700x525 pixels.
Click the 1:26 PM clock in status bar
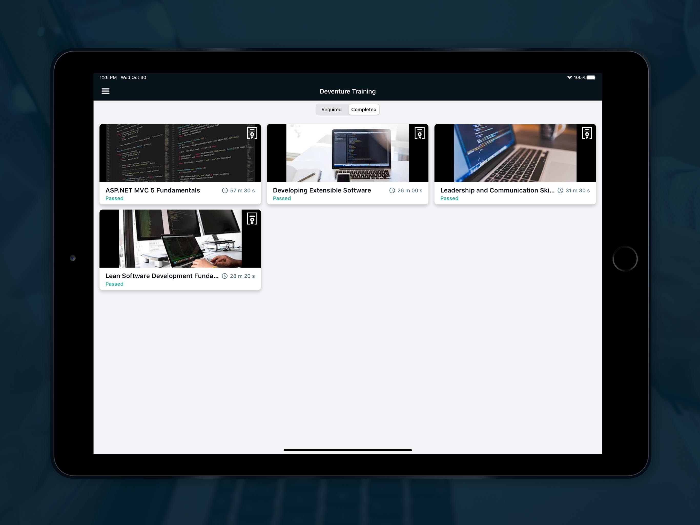click(x=108, y=78)
